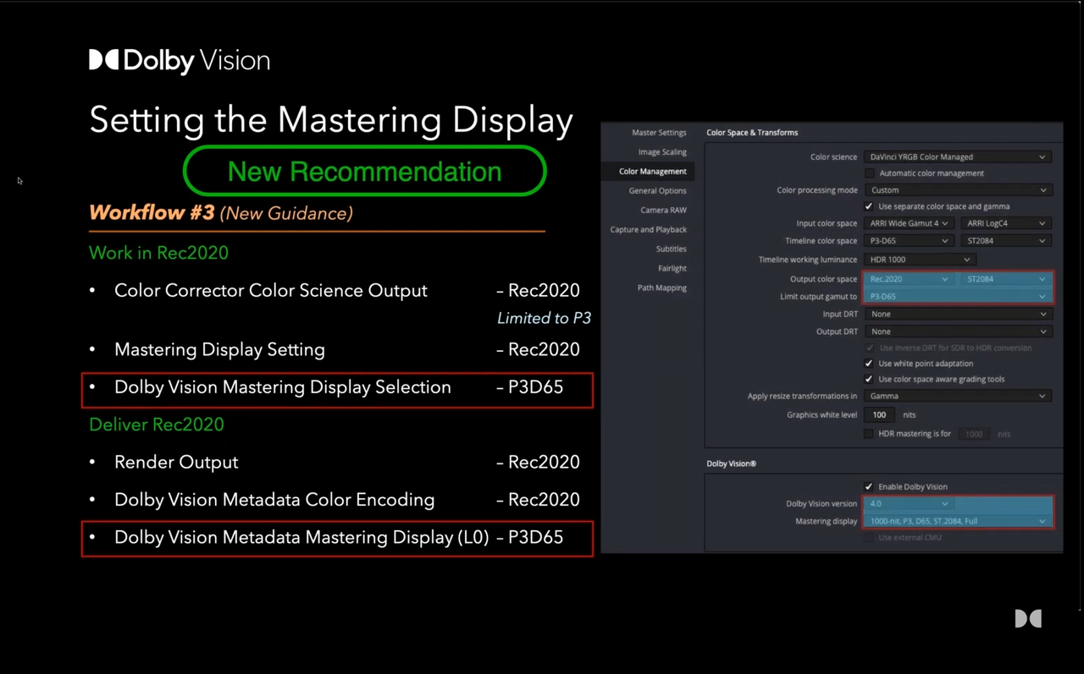Enable Automatic color management checkbox
Viewport: 1084px width, 674px height.
tap(869, 173)
